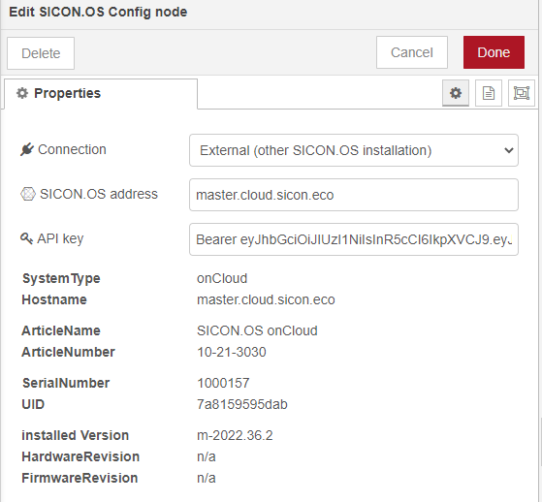The height and width of the screenshot is (502, 542).
Task: Expand the Connection type dropdown
Action: [354, 150]
